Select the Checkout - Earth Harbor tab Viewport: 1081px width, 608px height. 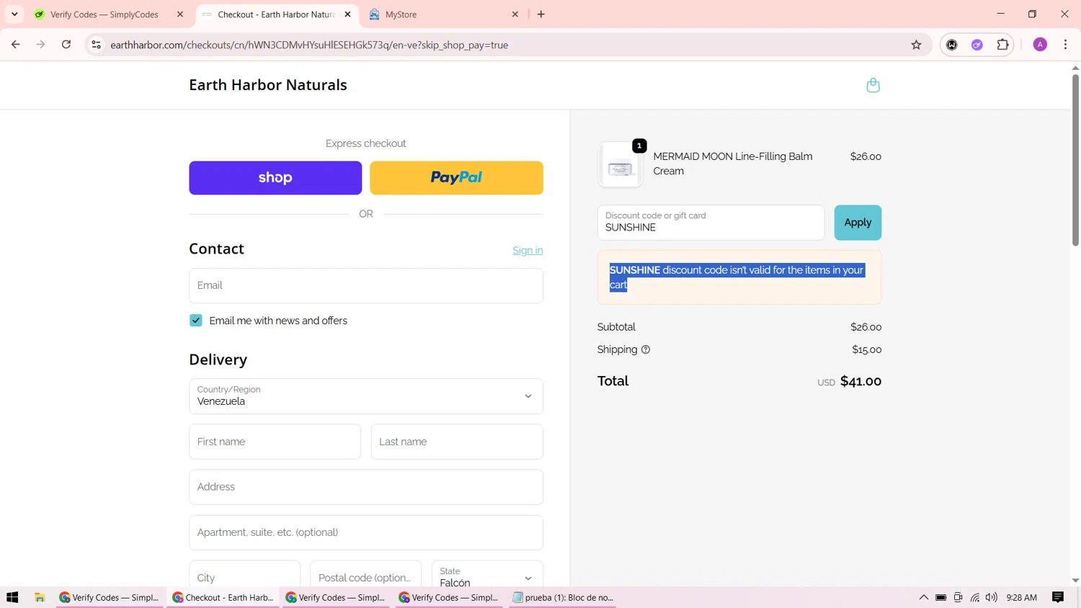tap(275, 14)
